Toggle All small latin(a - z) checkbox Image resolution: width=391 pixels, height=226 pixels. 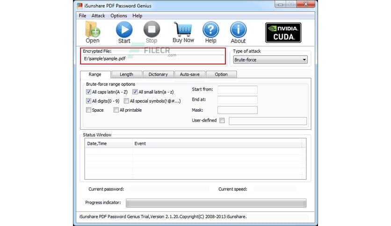[135, 92]
